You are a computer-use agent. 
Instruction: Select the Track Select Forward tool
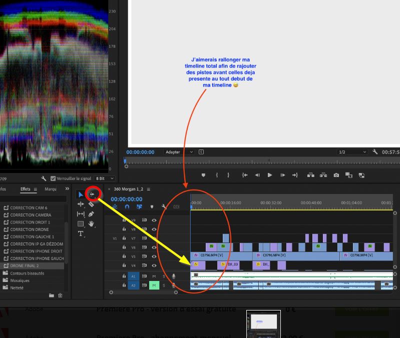92,194
